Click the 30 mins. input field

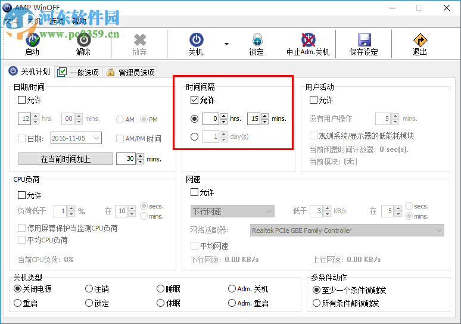[x=126, y=159]
